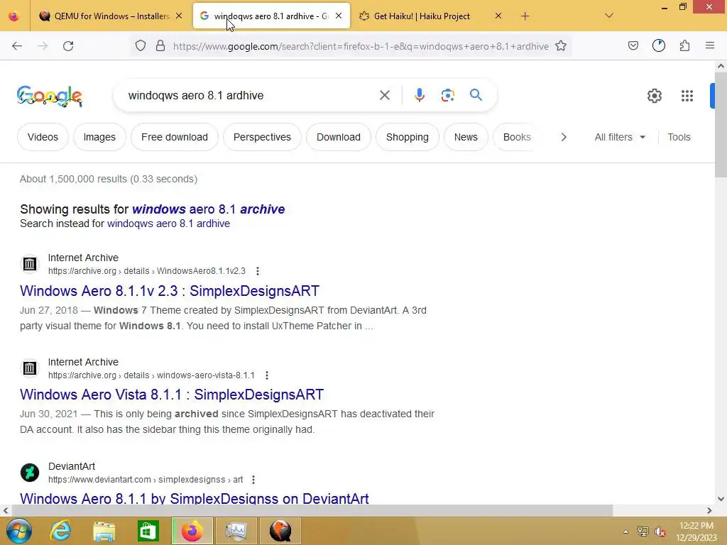
Task: Show hidden tray icons arrow
Action: click(x=626, y=532)
